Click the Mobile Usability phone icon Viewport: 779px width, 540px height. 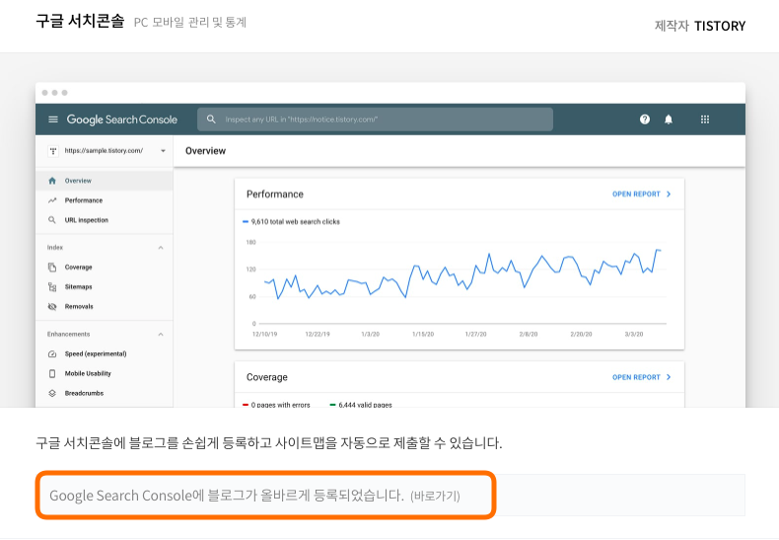[x=52, y=373]
